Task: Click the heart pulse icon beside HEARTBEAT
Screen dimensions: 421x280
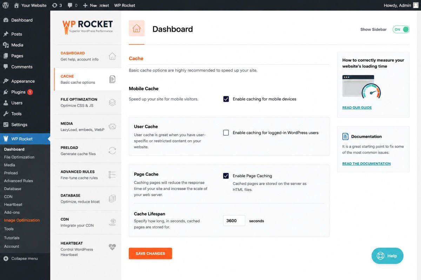Action: [112, 246]
